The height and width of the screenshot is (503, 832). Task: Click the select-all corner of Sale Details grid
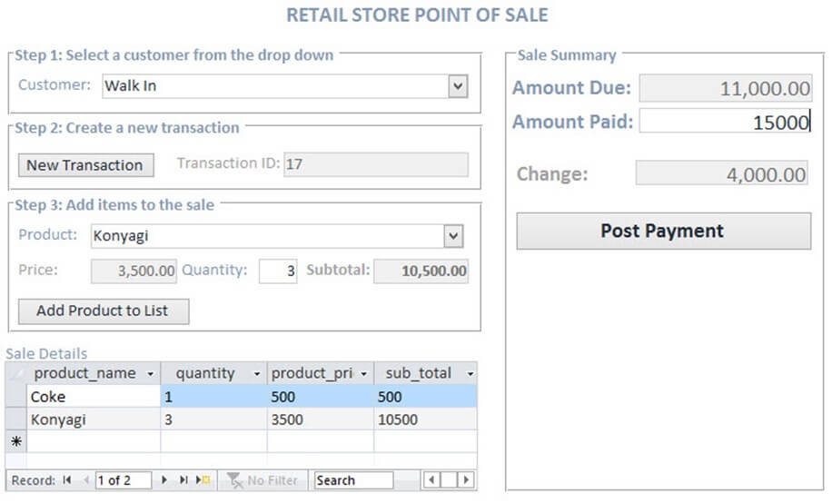15,373
